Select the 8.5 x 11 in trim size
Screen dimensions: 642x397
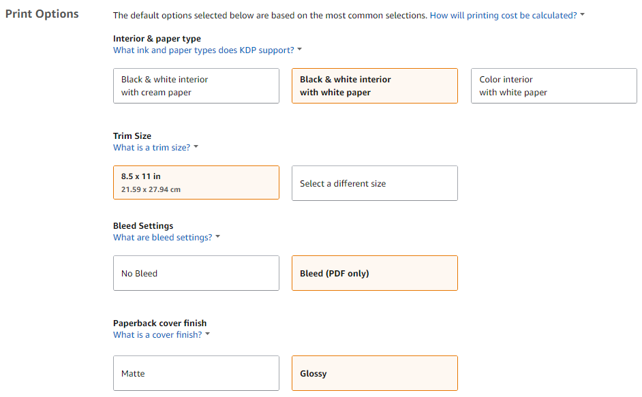(196, 182)
